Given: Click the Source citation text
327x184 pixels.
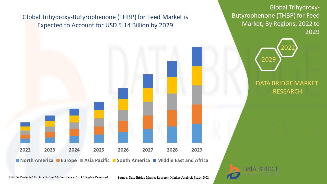Looking at the screenshot, I should [x=163, y=177].
